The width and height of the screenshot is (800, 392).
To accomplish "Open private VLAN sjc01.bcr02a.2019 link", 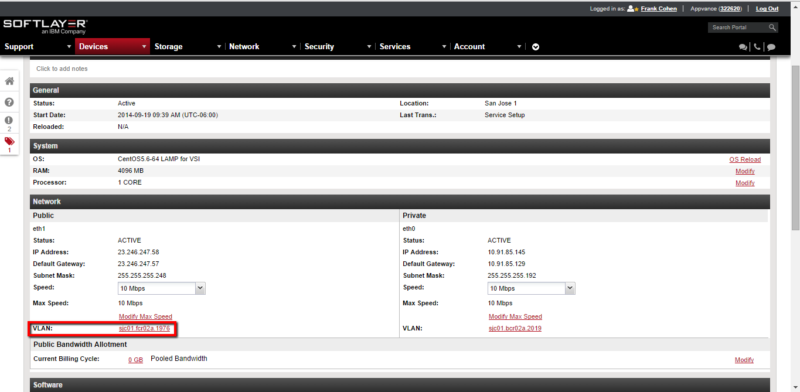I will [x=515, y=329].
